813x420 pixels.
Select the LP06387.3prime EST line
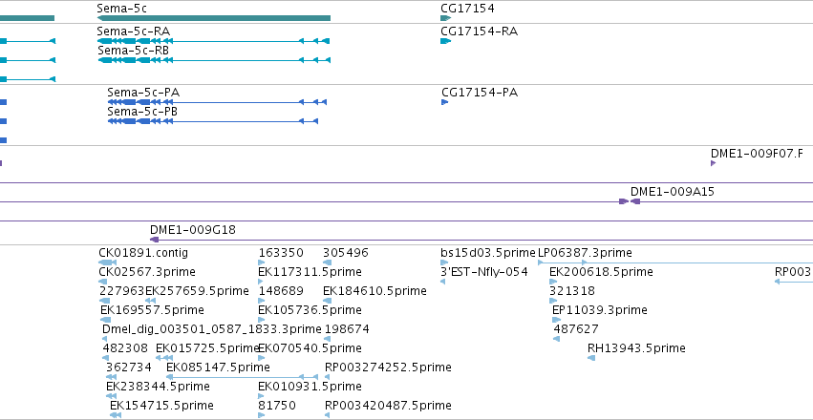[x=675, y=262]
